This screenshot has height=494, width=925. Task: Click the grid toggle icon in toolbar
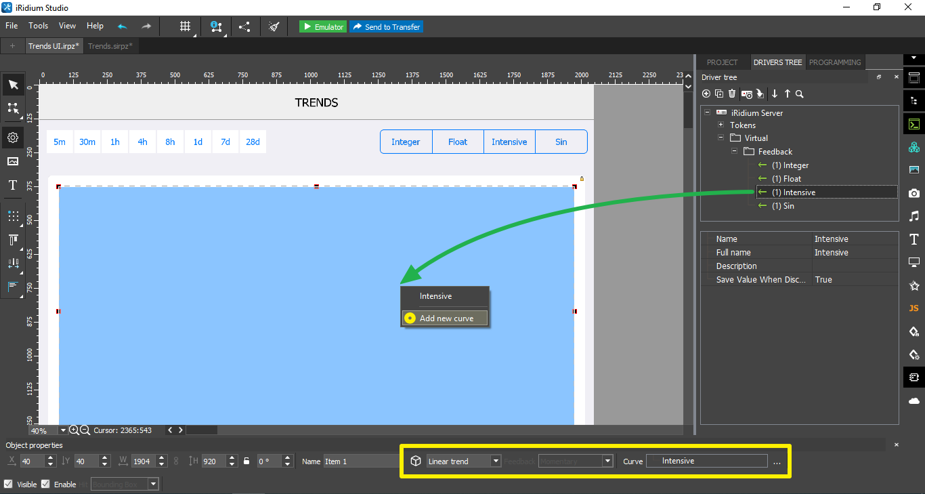click(185, 26)
